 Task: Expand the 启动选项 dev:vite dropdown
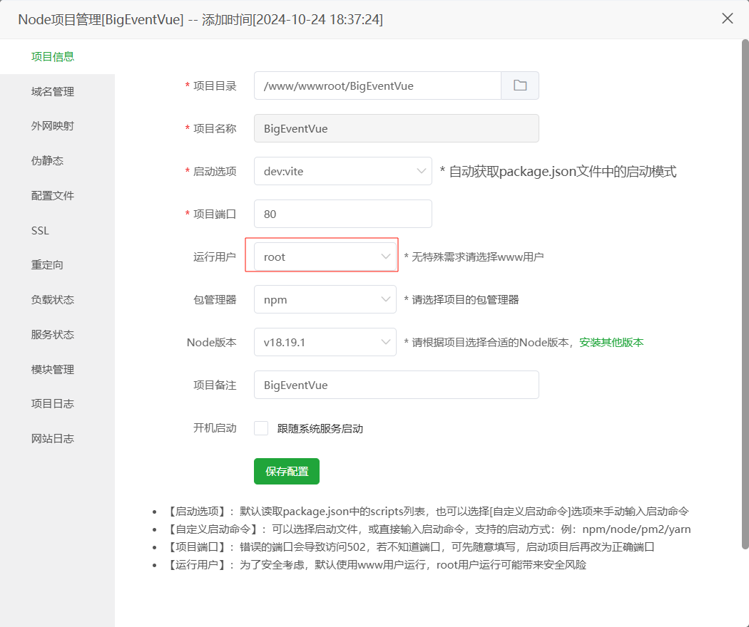342,171
